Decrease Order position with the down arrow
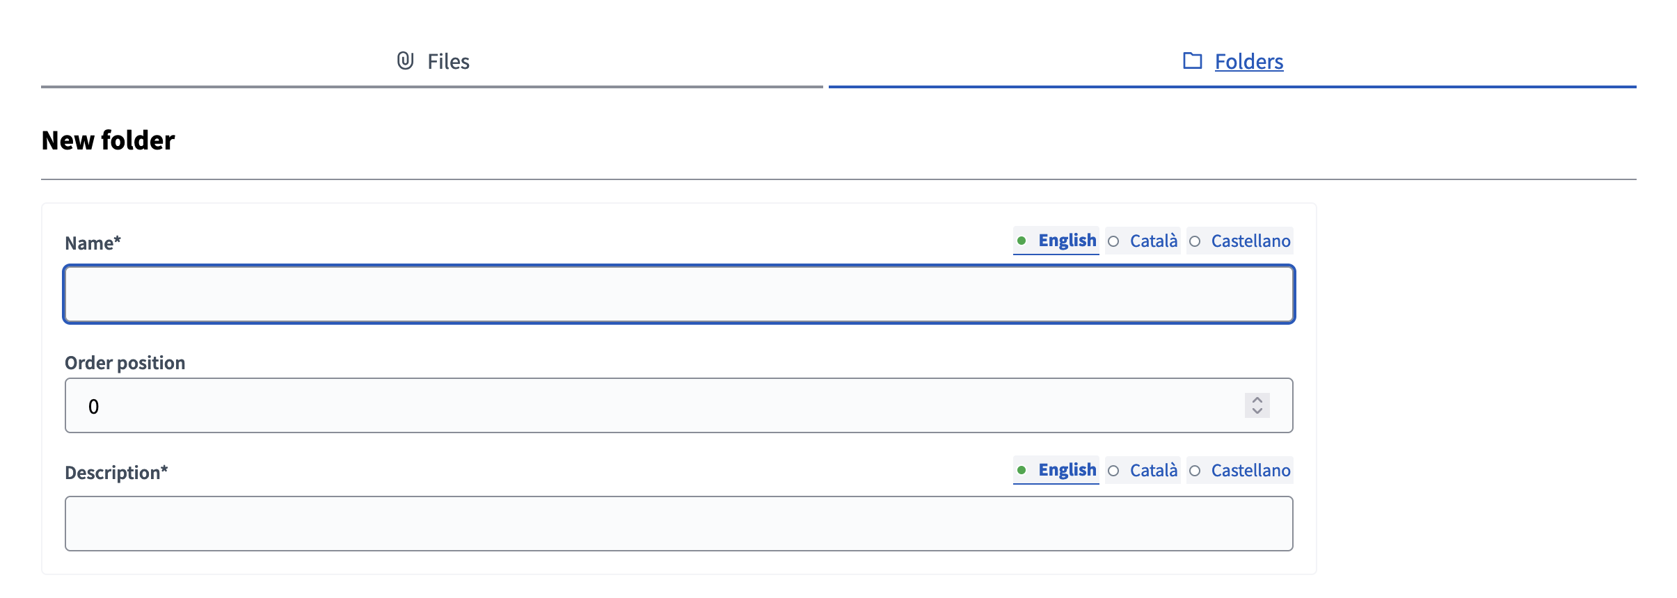Image resolution: width=1677 pixels, height=598 pixels. point(1257,411)
